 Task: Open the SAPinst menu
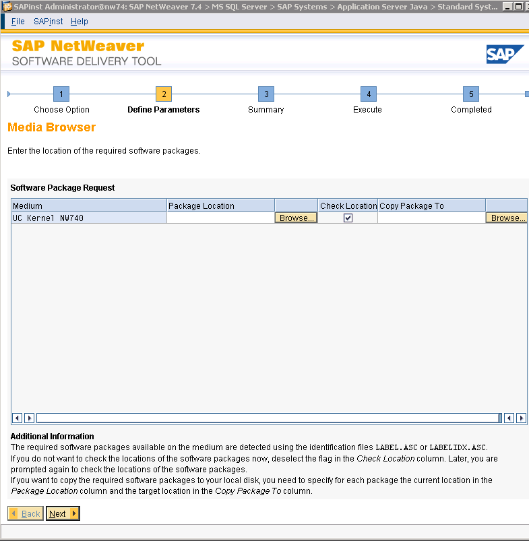48,22
